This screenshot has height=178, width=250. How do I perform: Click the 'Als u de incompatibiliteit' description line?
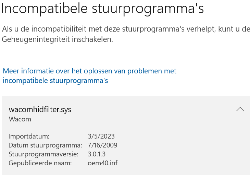point(126,29)
